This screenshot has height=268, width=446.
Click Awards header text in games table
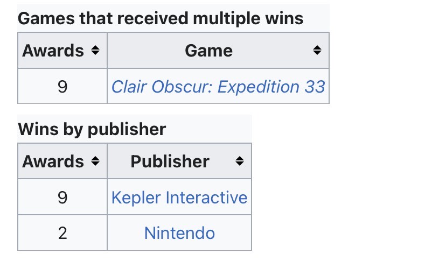(53, 51)
